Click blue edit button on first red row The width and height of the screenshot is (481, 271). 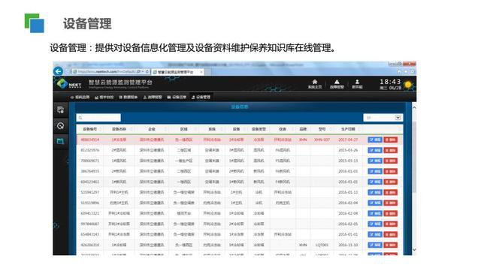(375, 140)
